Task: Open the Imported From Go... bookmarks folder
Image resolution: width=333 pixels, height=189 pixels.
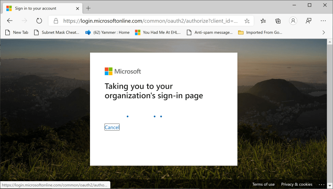Action: click(260, 32)
